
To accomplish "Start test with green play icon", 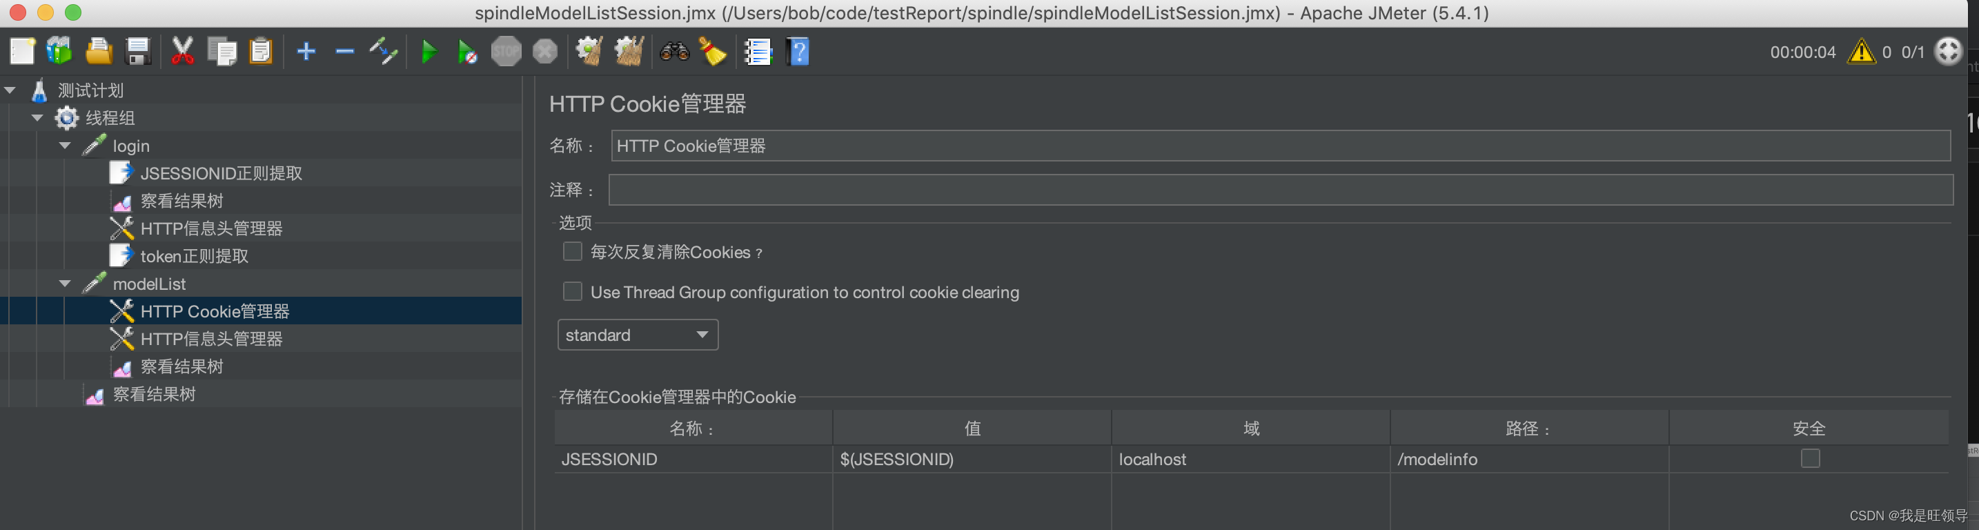I will tap(429, 52).
